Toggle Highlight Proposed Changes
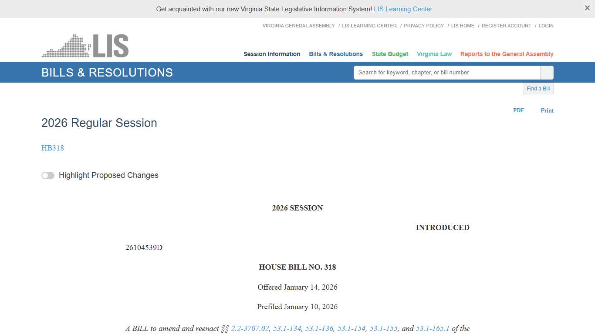The height and width of the screenshot is (334, 595). pos(48,175)
